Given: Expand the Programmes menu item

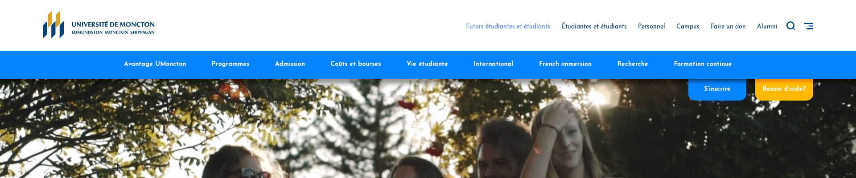Looking at the screenshot, I should 230,64.
